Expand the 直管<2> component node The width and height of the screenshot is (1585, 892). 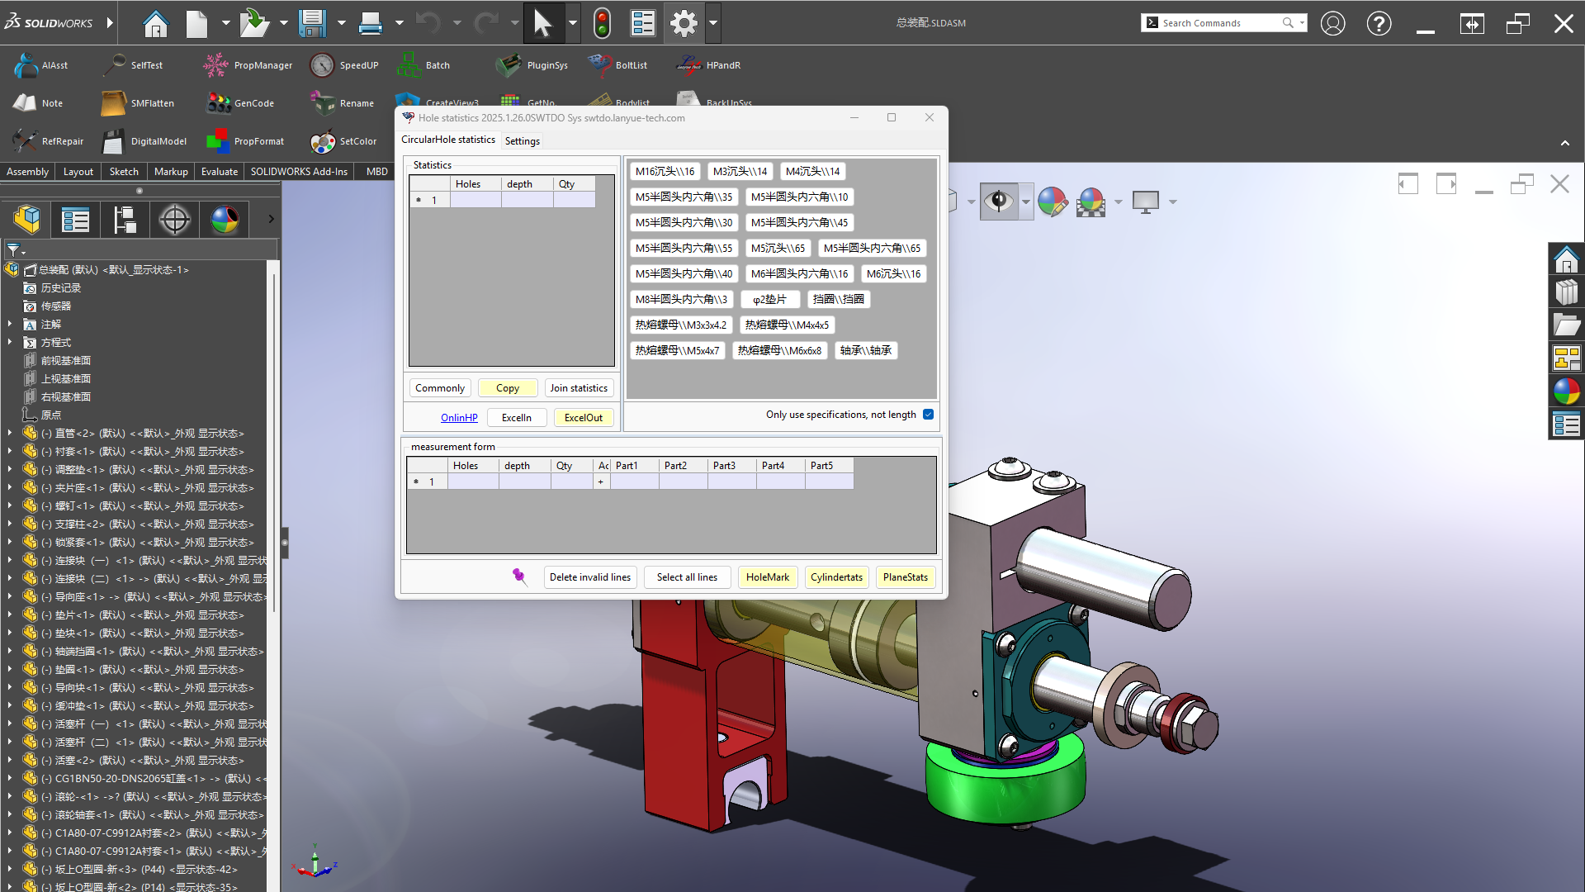10,434
